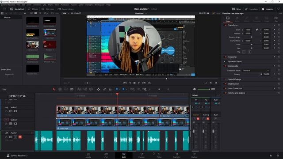Image resolution: width=283 pixels, height=159 pixels.
Task: Click the Play reverse button
Action: 130,83
